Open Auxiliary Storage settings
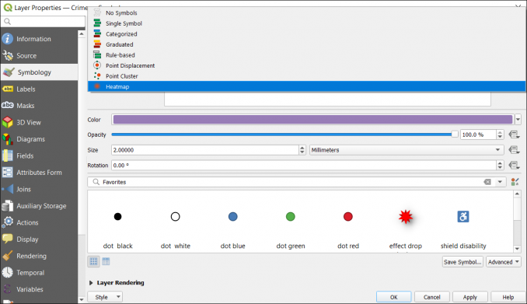 point(39,206)
